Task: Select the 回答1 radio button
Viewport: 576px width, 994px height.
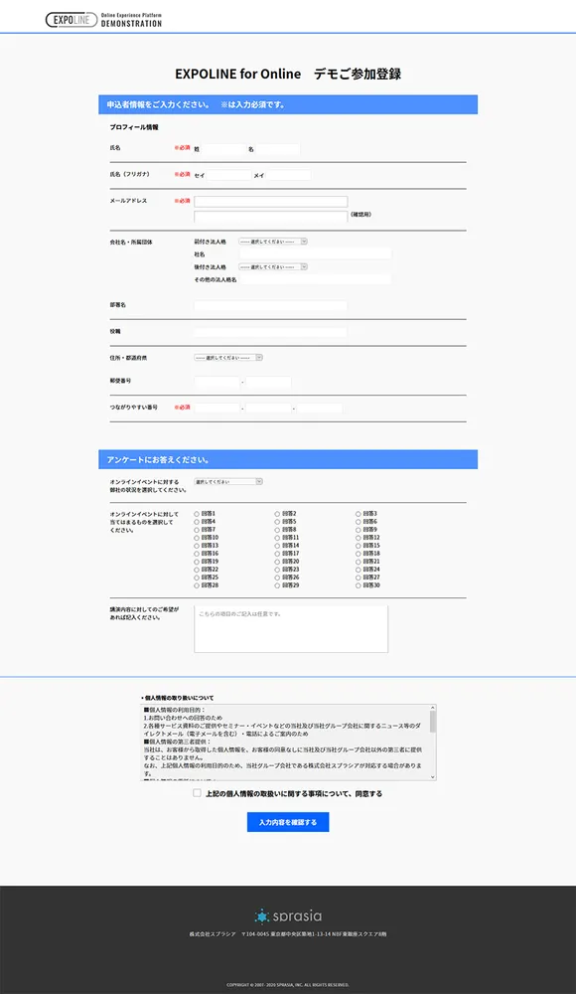Action: point(197,514)
